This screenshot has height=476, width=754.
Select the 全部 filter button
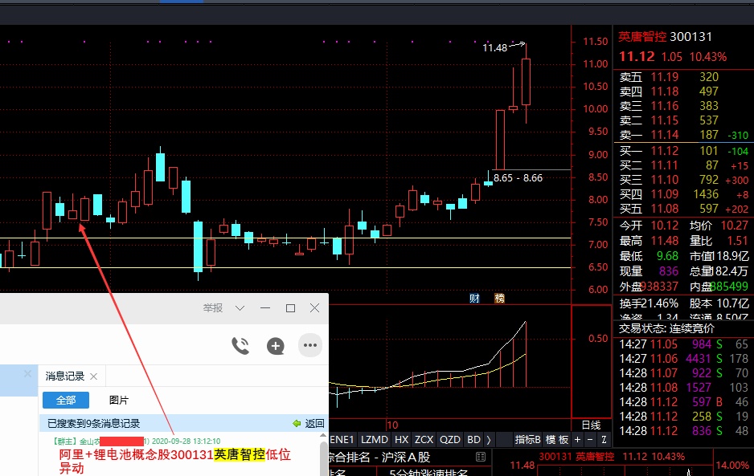(x=66, y=400)
